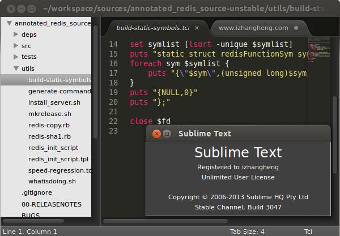The image size is (340, 236).
Task: Open mkrelease.sh file in sidebar
Action: click(x=50, y=114)
